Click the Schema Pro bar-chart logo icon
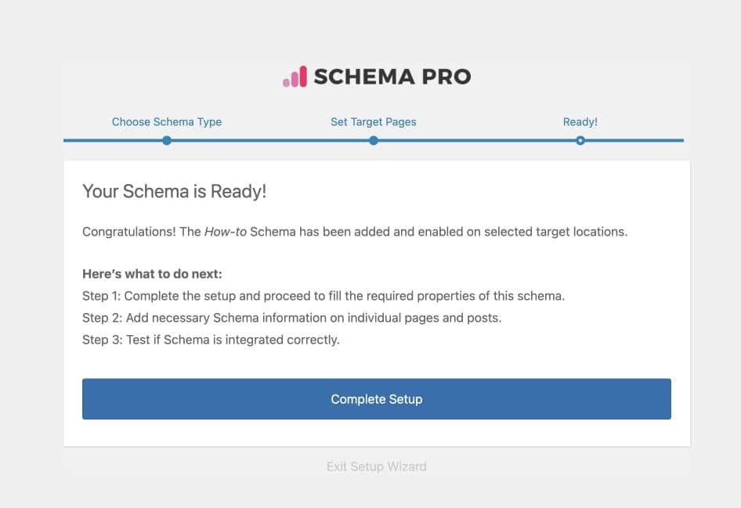Image resolution: width=741 pixels, height=508 pixels. pyautogui.click(x=295, y=77)
